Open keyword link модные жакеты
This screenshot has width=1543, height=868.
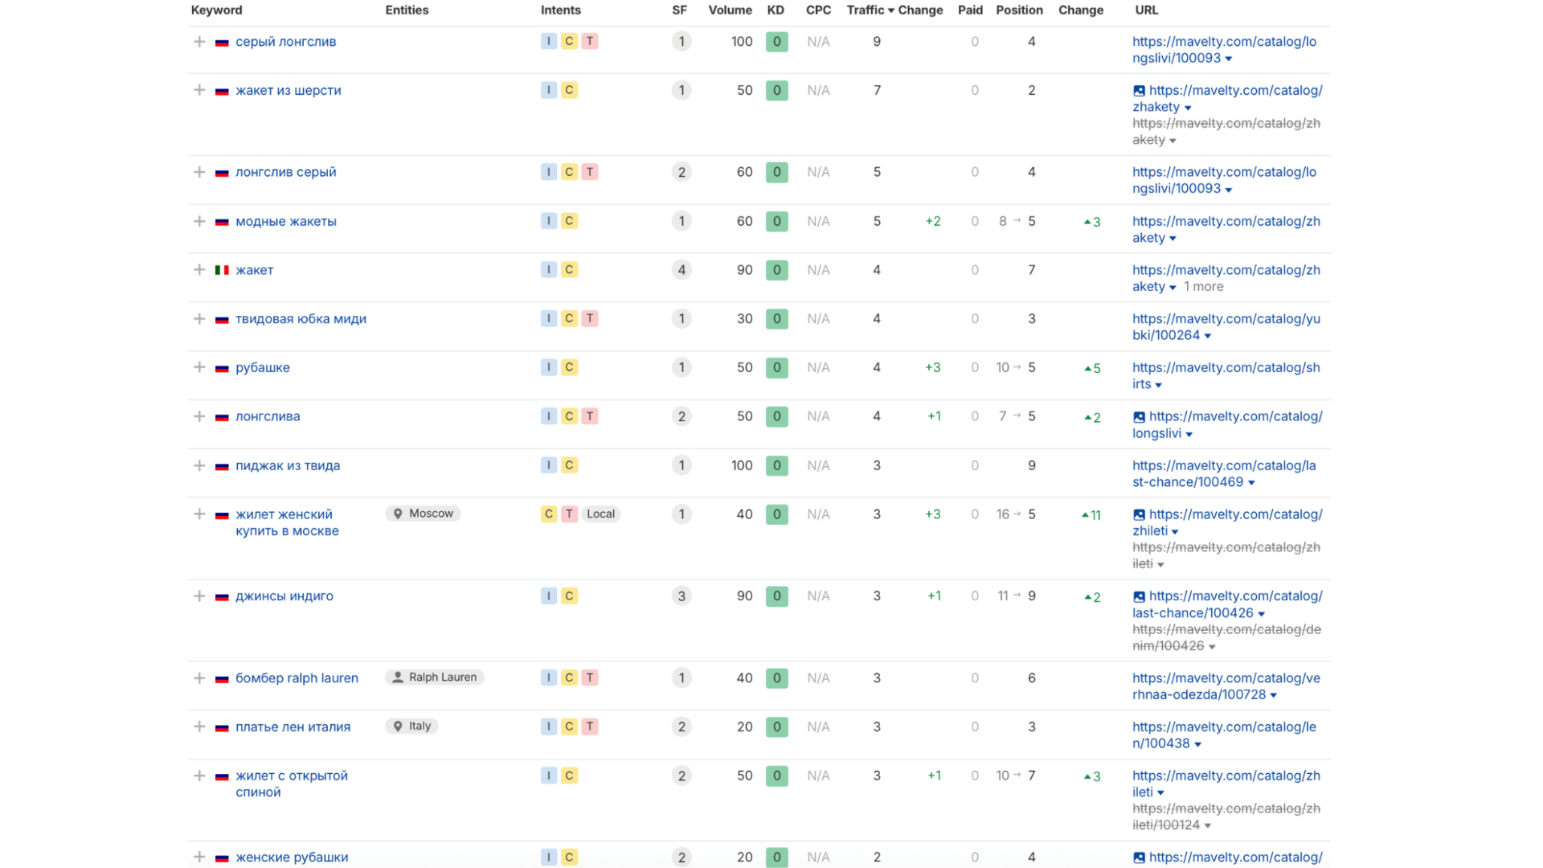point(285,221)
